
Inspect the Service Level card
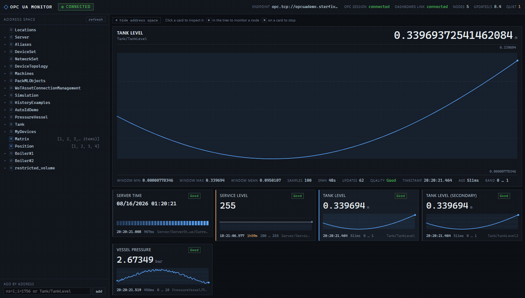click(266, 215)
